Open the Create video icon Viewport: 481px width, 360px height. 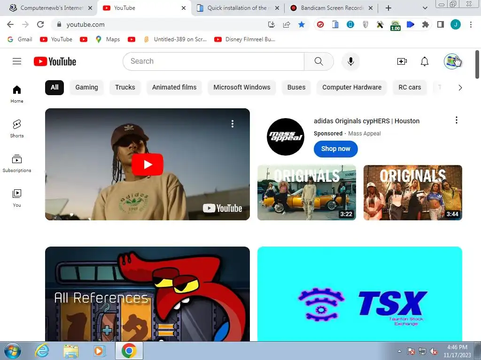coord(402,61)
